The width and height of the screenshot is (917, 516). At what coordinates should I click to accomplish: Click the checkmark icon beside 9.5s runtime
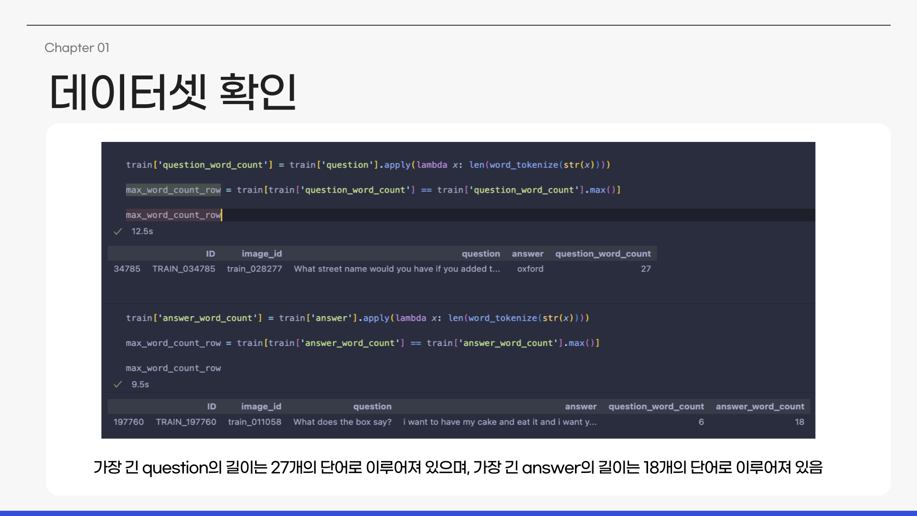[x=117, y=384]
